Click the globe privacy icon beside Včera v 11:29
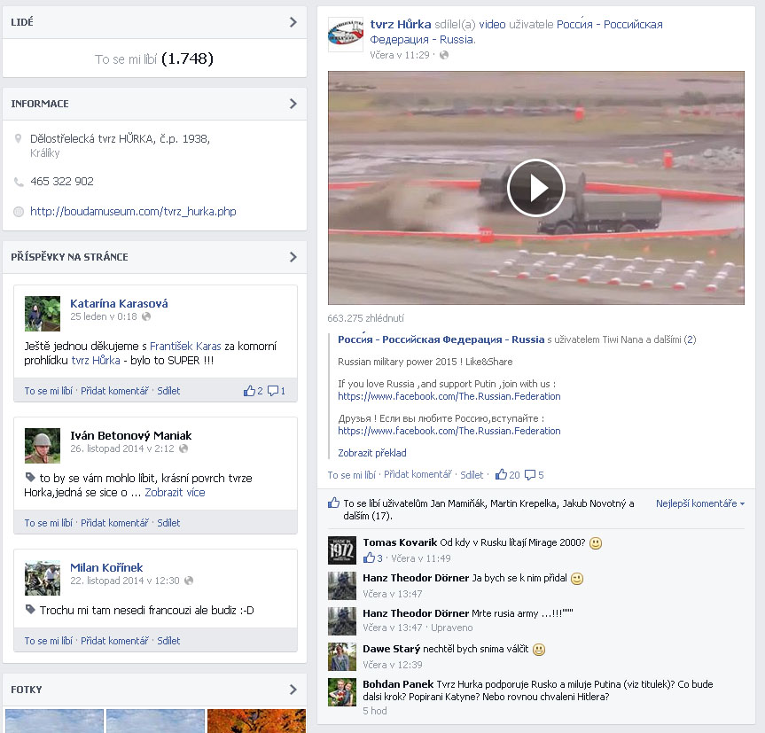The image size is (765, 733). pos(444,55)
